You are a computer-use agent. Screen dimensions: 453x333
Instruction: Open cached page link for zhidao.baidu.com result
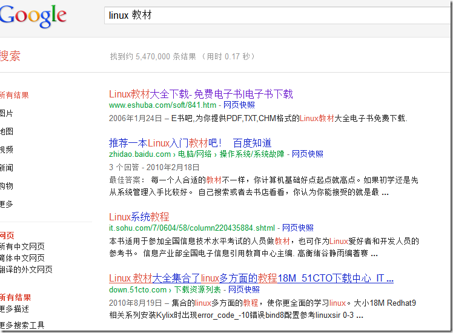pyautogui.click(x=308, y=154)
